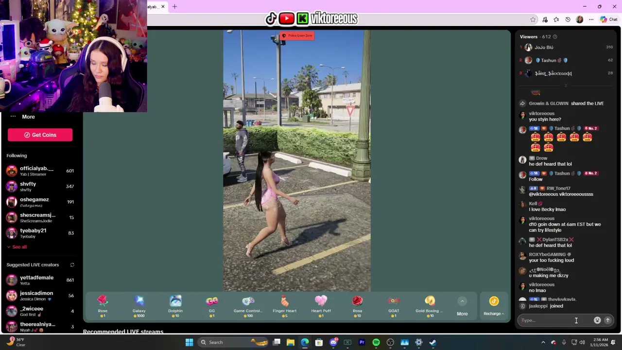Open a new browser tab
Viewport: 622px width, 350px height.
[x=174, y=6]
